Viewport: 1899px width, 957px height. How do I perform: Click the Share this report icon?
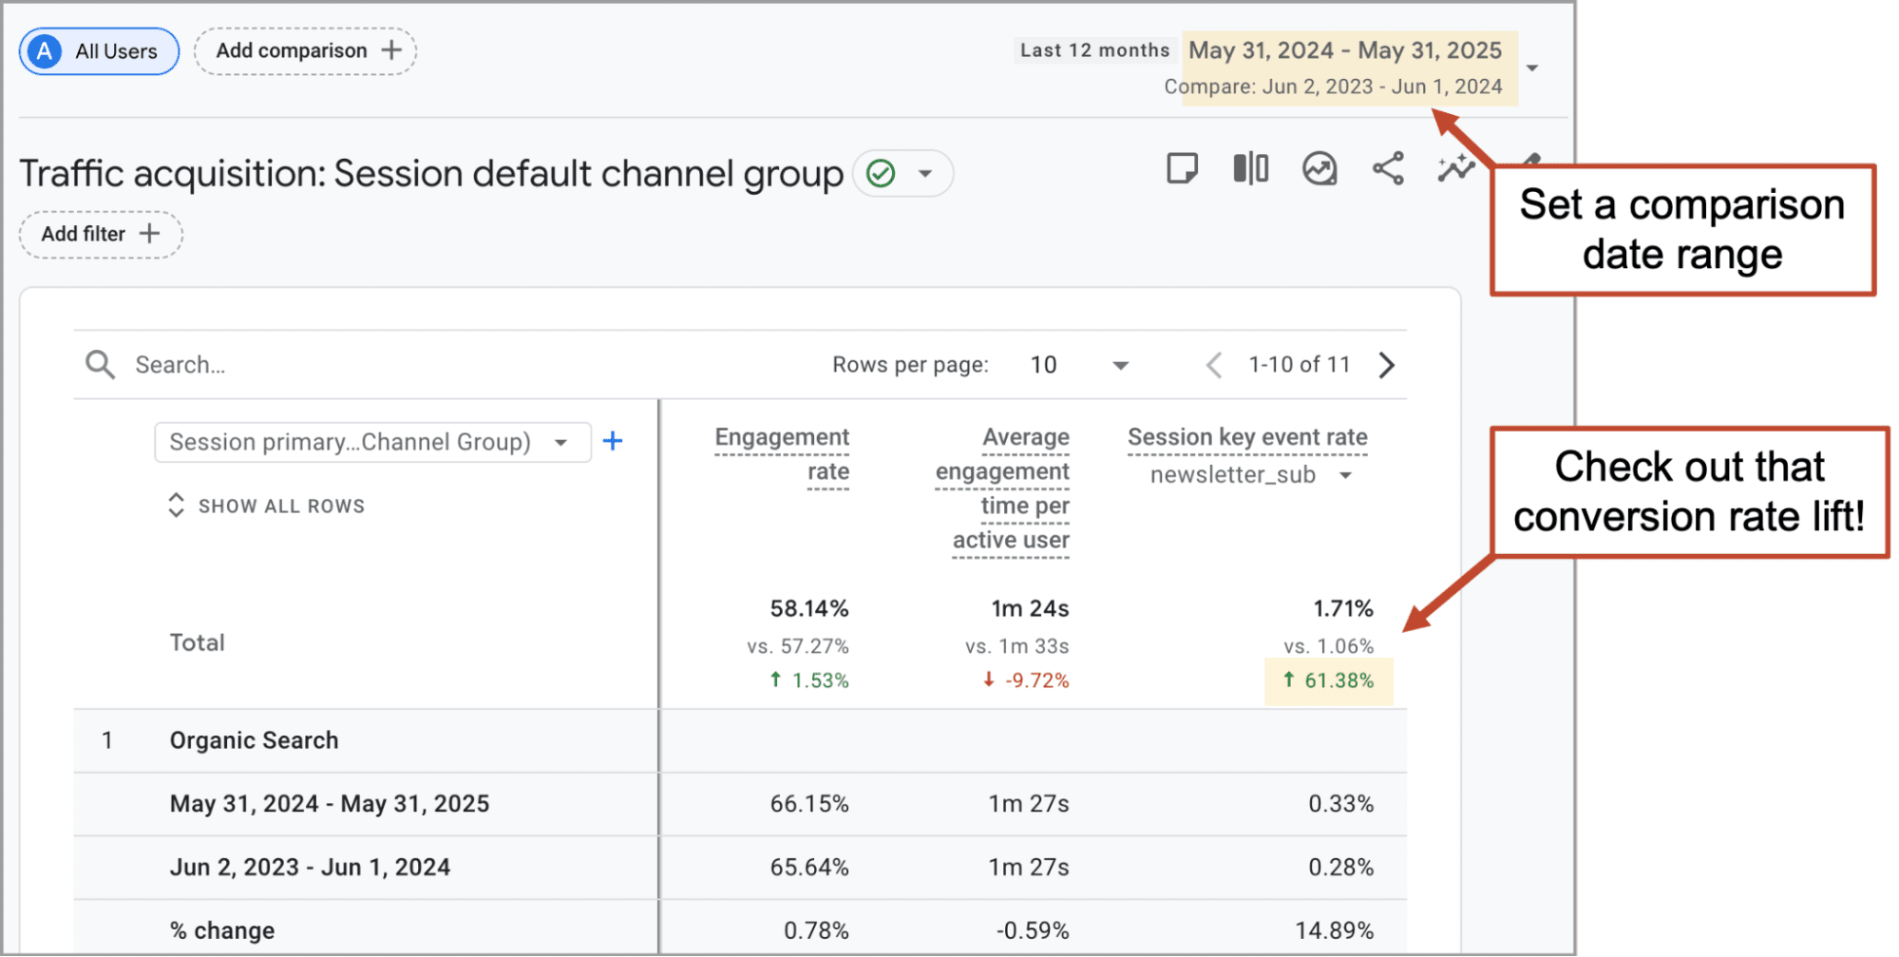coord(1388,169)
